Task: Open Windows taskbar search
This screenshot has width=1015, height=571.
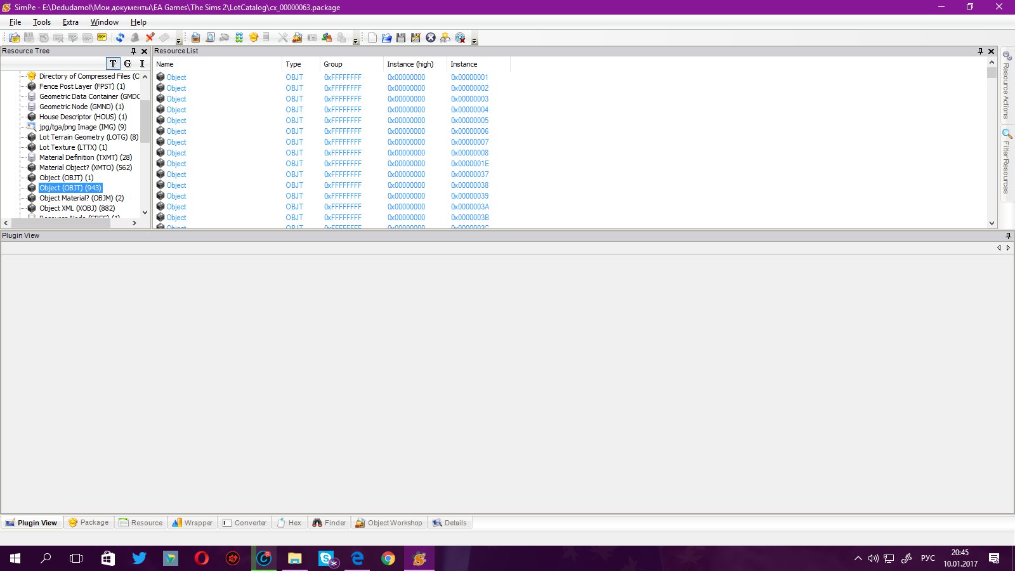Action: (46, 558)
